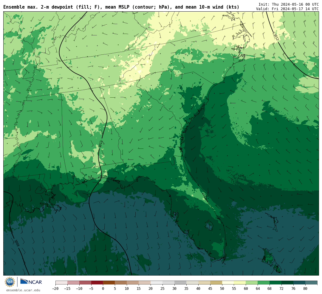The width and height of the screenshot is (322, 294).
Task: Pick the pale pink swatch between -20 and -15
Action: (61, 283)
